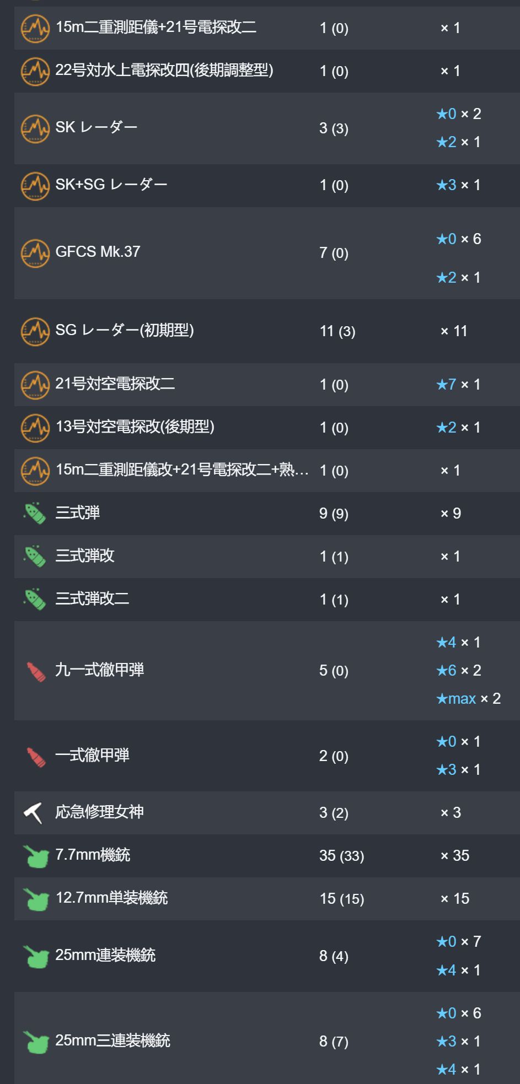Click the 21号対空電探改二 equipment name
The image size is (520, 1084).
click(115, 384)
